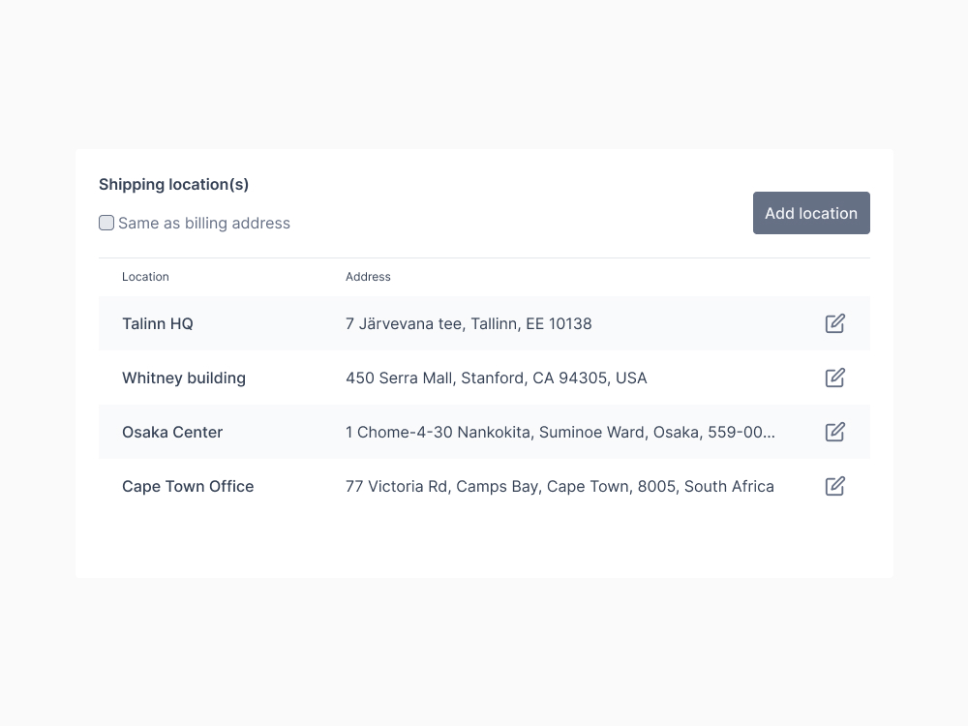The width and height of the screenshot is (968, 726).
Task: Select the Whitney building name
Action: pyautogui.click(x=184, y=378)
